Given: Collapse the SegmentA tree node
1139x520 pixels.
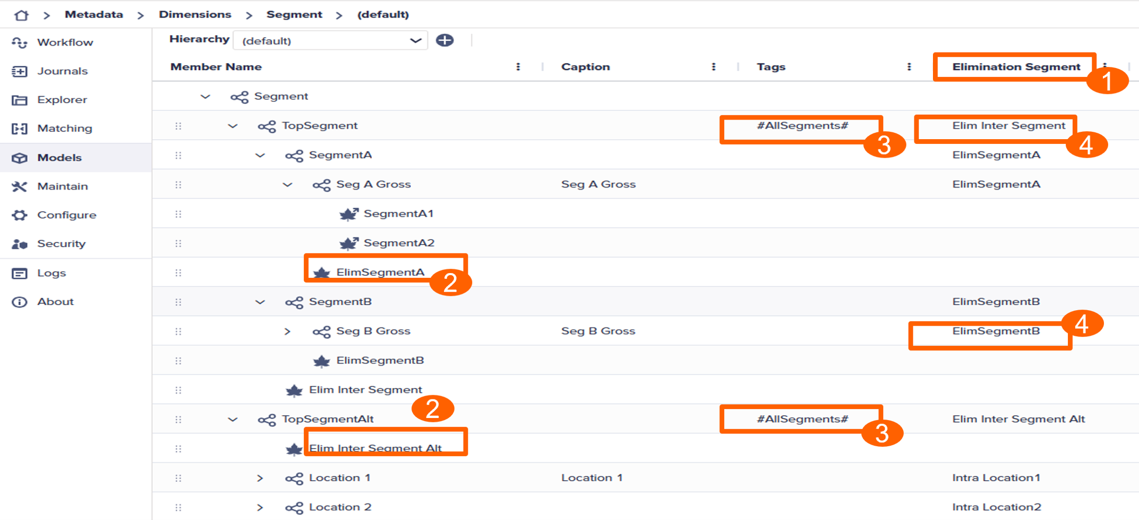Looking at the screenshot, I should pos(260,156).
